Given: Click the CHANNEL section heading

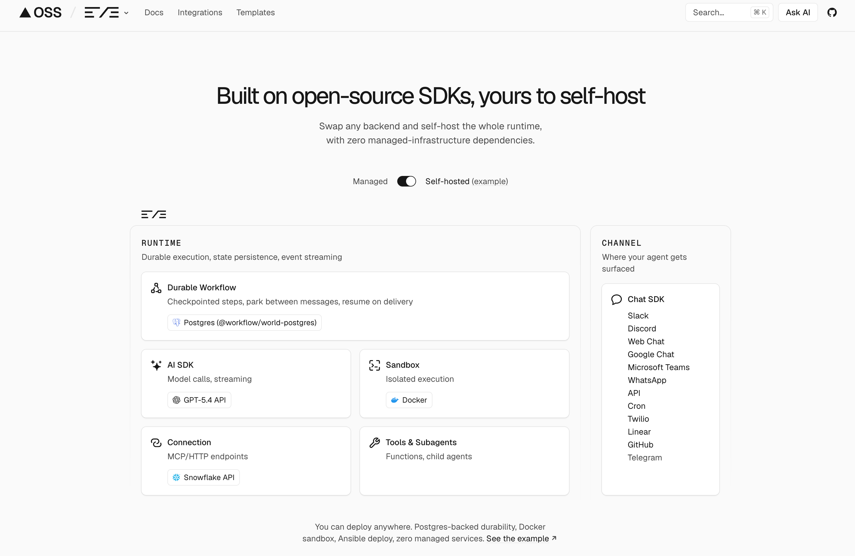Looking at the screenshot, I should pyautogui.click(x=622, y=243).
